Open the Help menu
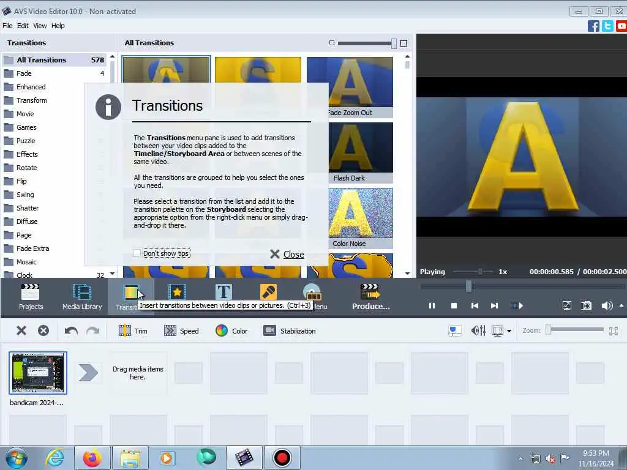The image size is (627, 470). pyautogui.click(x=58, y=26)
